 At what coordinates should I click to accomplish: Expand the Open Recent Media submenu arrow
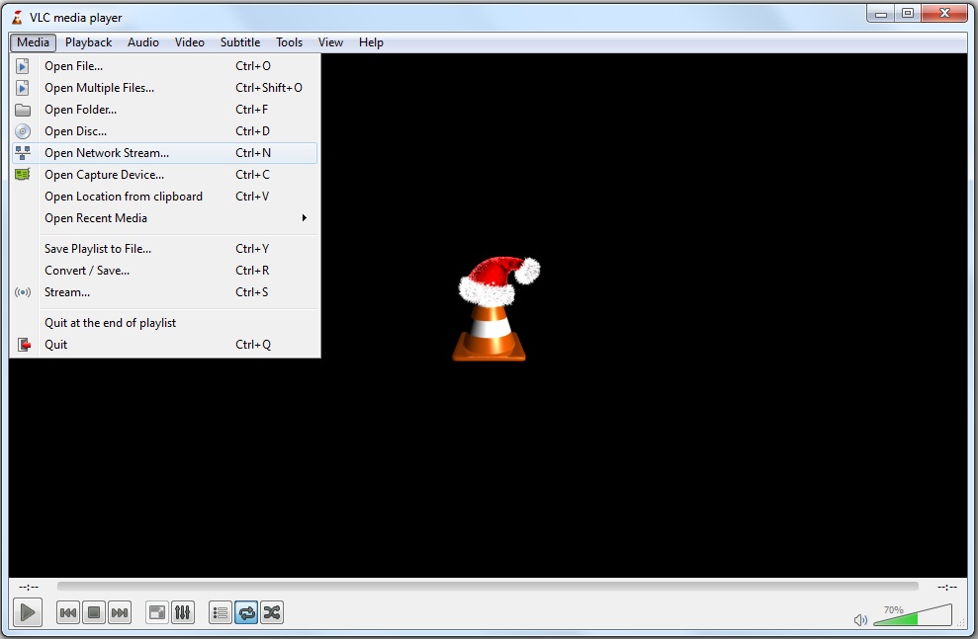click(305, 218)
